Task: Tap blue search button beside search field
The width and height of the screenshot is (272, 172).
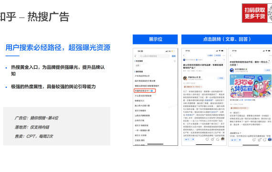Action: click(x=174, y=56)
